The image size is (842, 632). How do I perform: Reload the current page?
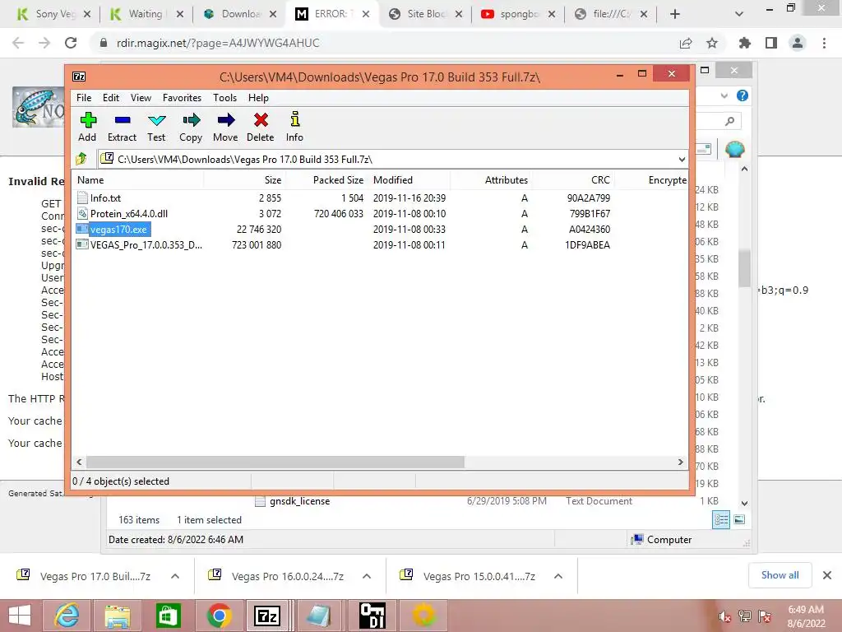[71, 43]
